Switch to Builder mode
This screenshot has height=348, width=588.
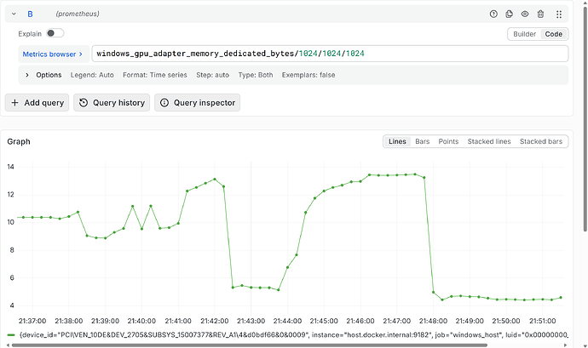pos(524,34)
